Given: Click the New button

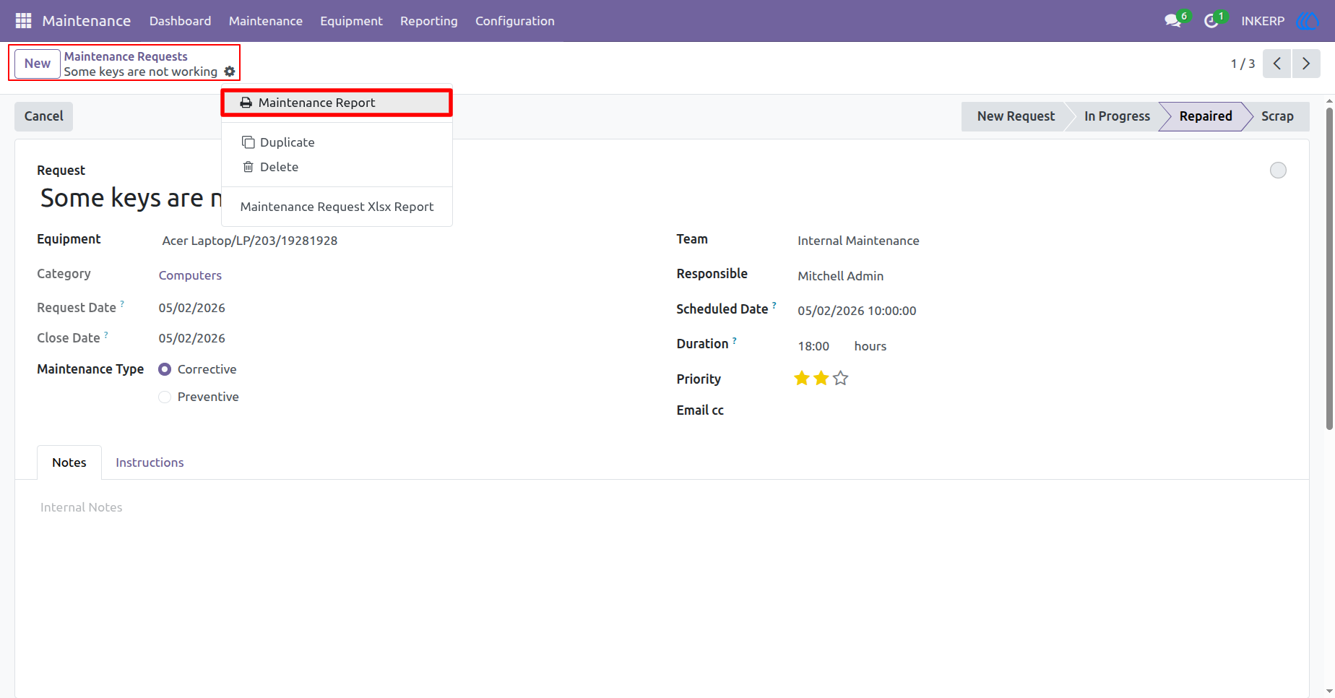Looking at the screenshot, I should 38,64.
